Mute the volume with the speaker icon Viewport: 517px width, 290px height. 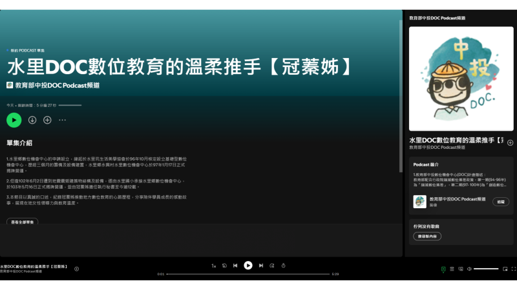(x=469, y=269)
